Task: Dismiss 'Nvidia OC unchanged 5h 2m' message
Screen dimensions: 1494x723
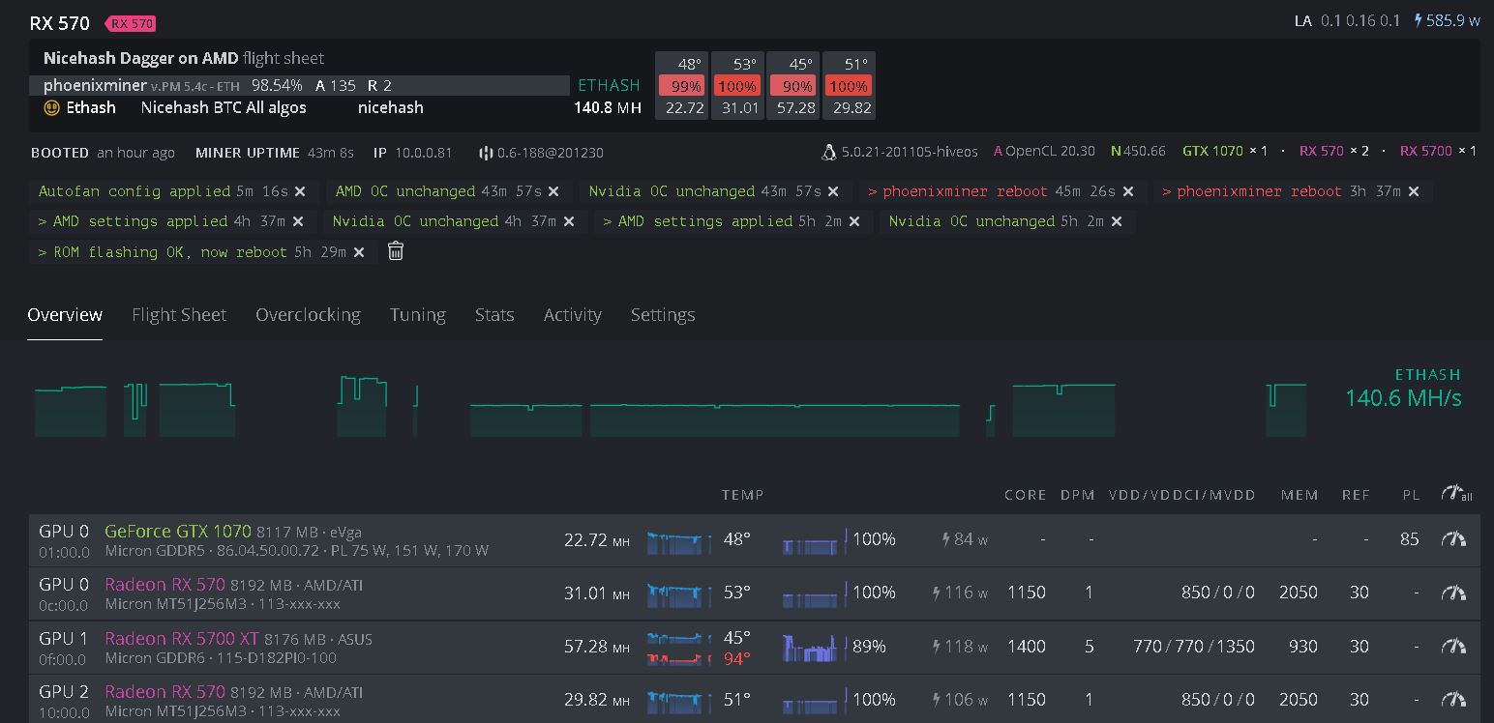Action: [1117, 222]
